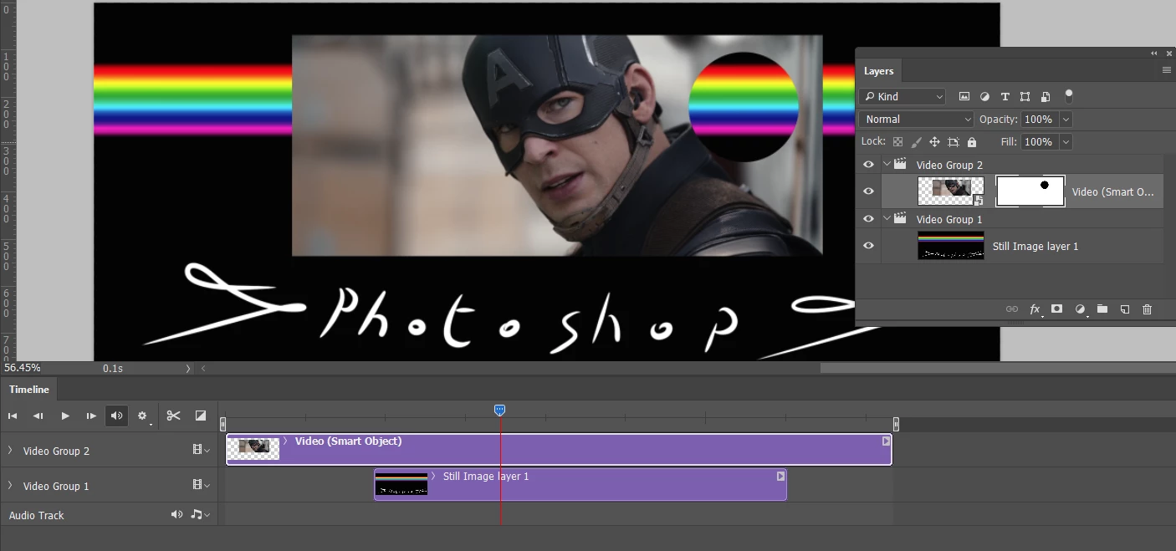
Task: Collapse Video Group 1 in Layers panel
Action: pos(887,219)
